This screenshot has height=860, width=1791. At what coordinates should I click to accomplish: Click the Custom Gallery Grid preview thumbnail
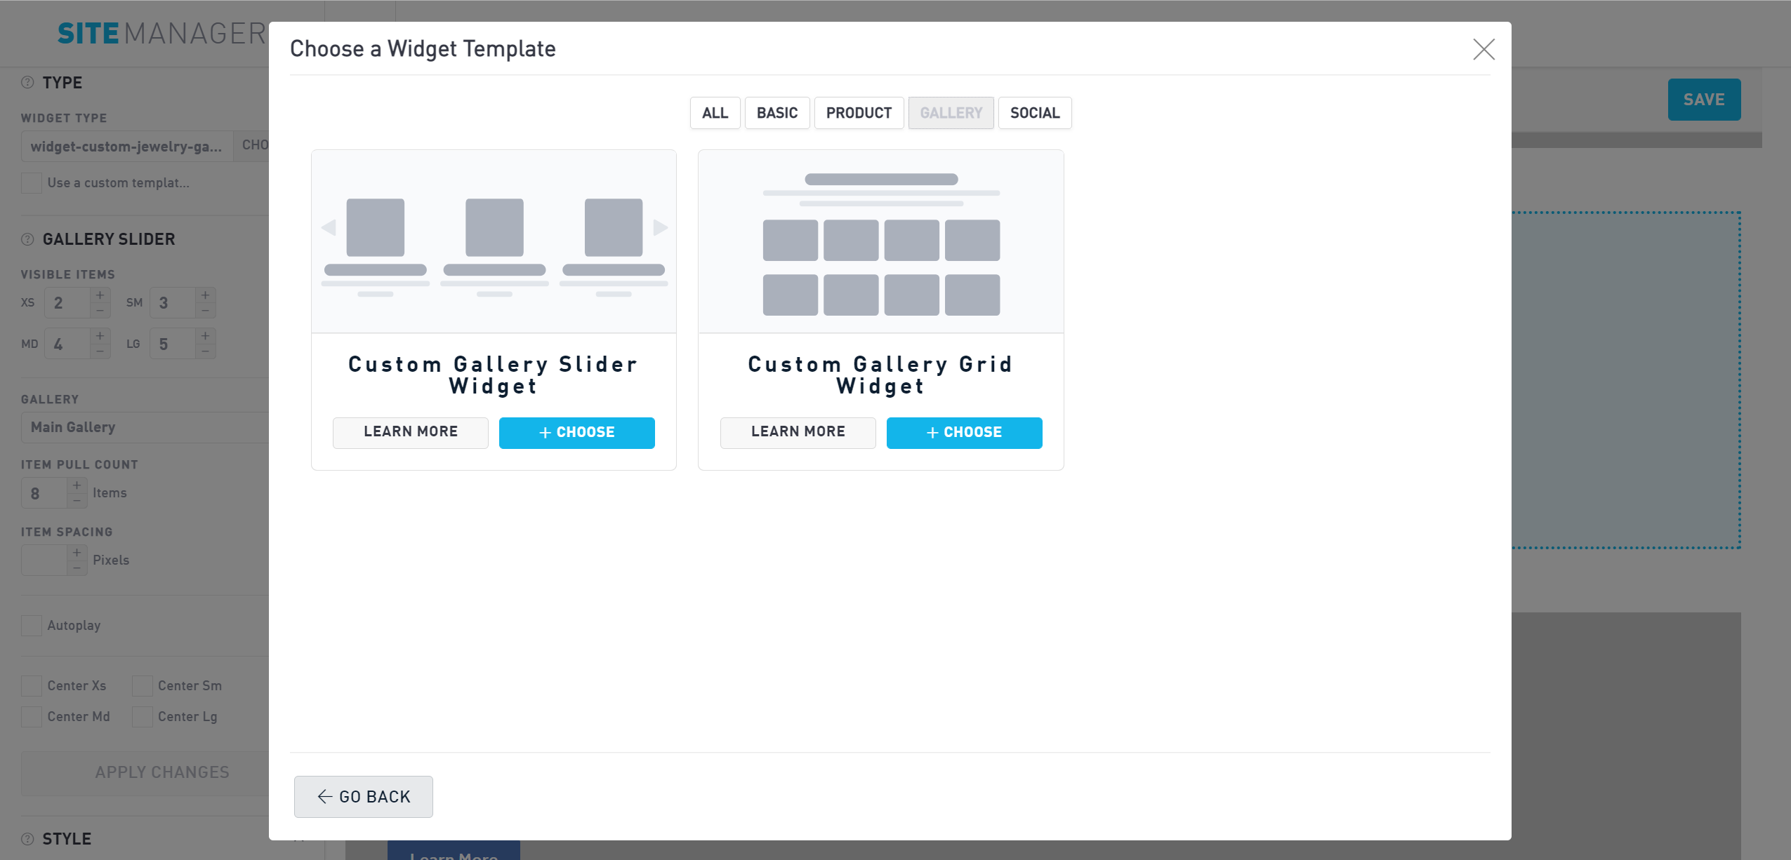[880, 241]
